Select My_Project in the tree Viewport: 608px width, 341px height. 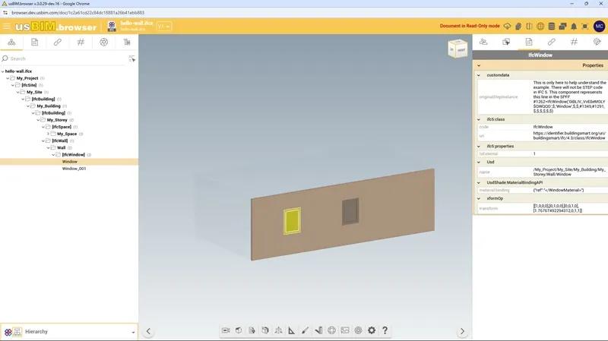27,78
